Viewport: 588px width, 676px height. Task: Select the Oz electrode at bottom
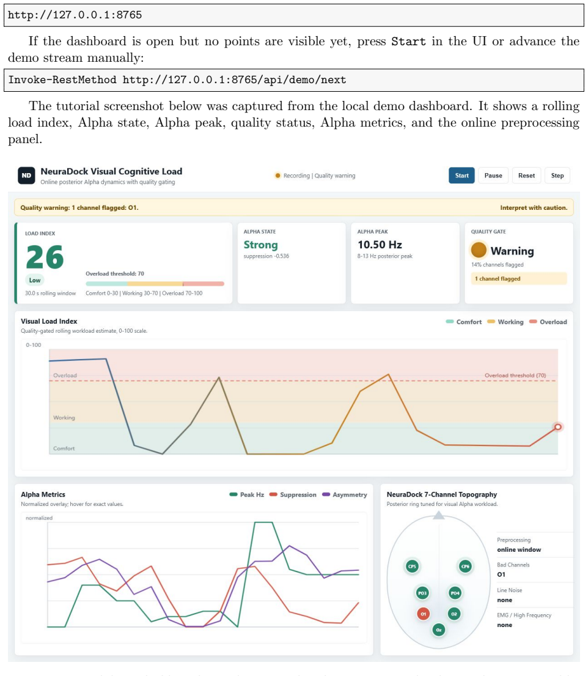(x=438, y=630)
